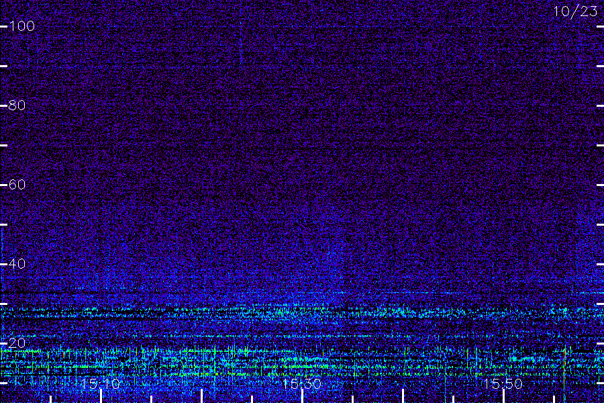Click the 15:10 time label

click(101, 384)
